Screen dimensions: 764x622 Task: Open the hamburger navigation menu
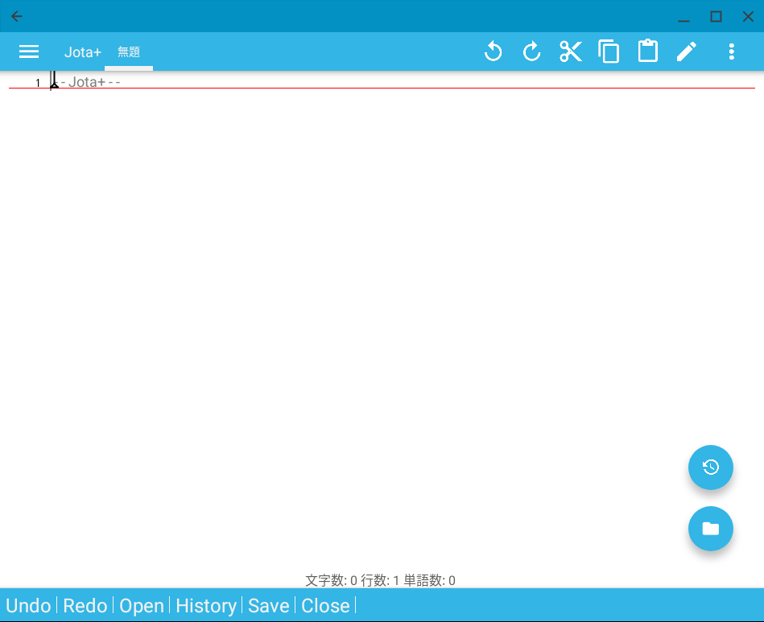tap(29, 51)
